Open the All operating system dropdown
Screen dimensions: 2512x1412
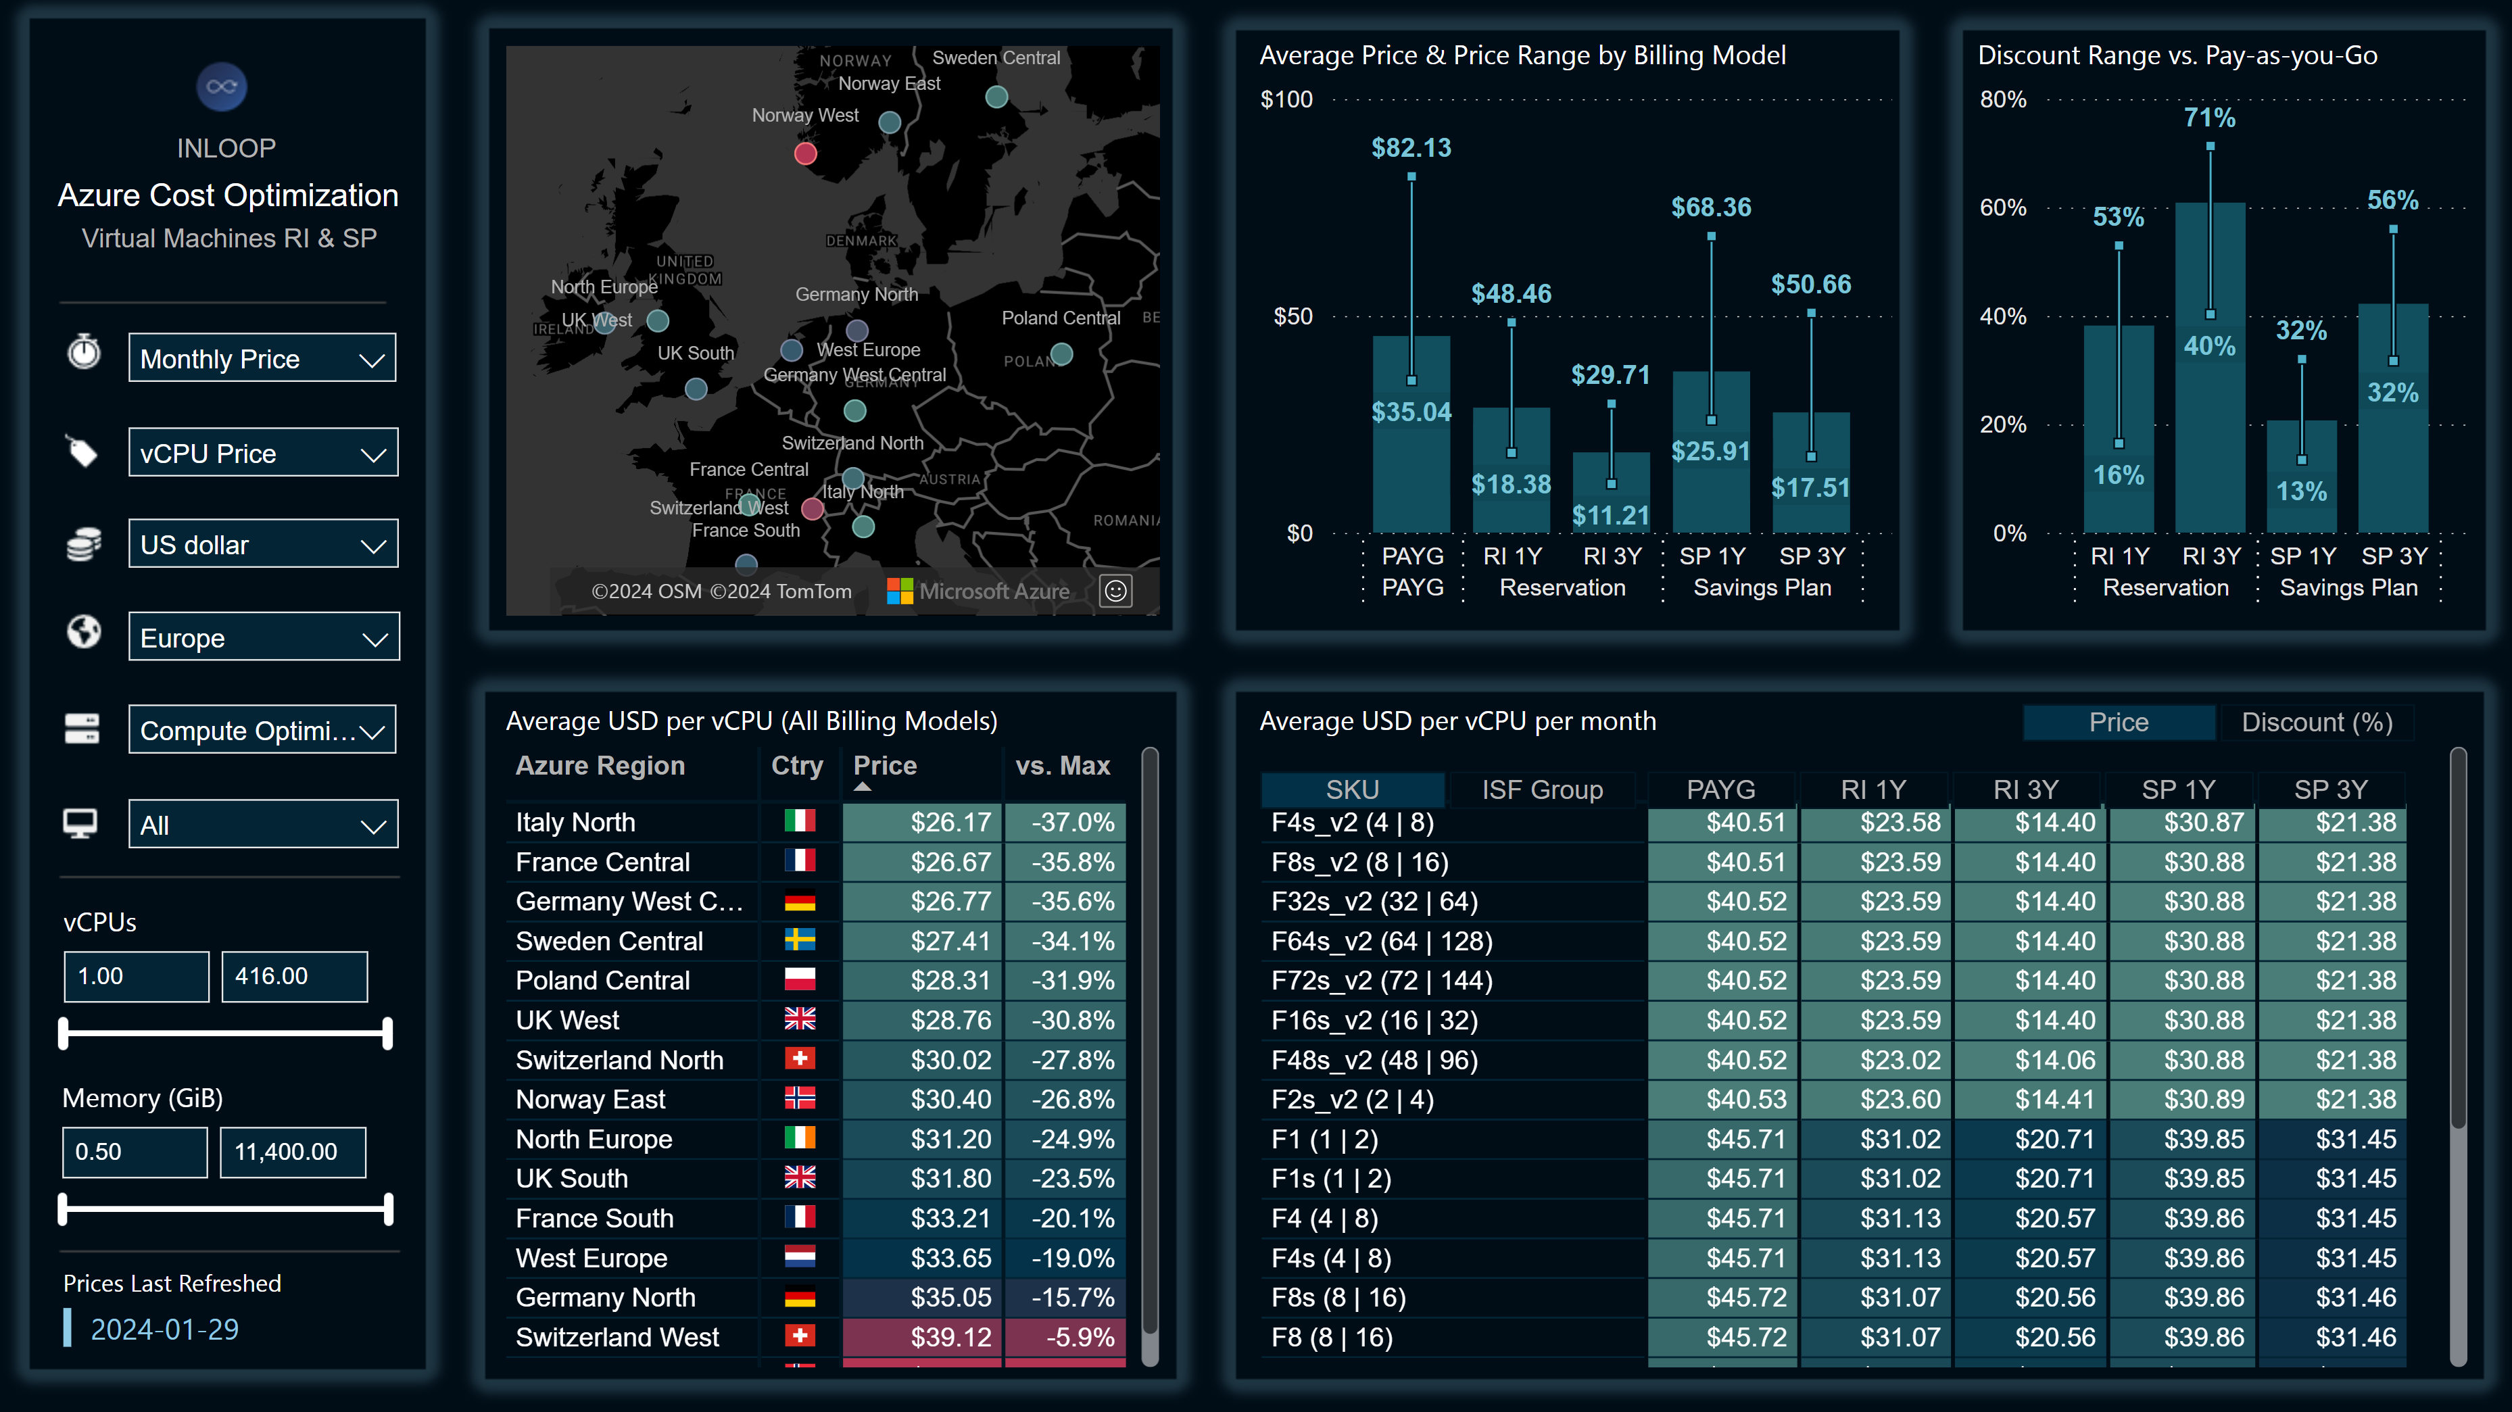click(263, 824)
